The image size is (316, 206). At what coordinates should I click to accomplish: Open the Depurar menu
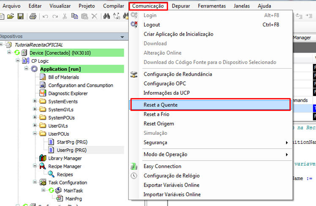coord(181,6)
